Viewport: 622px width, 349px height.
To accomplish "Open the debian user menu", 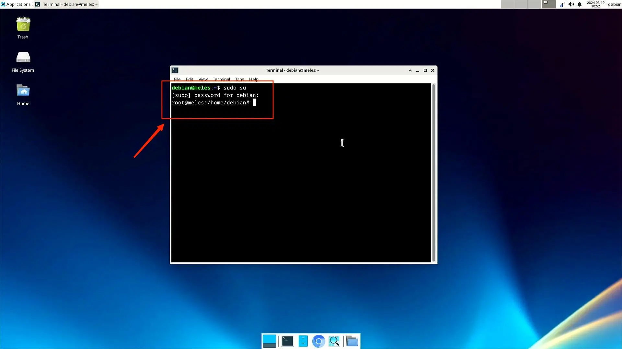I will click(x=615, y=4).
